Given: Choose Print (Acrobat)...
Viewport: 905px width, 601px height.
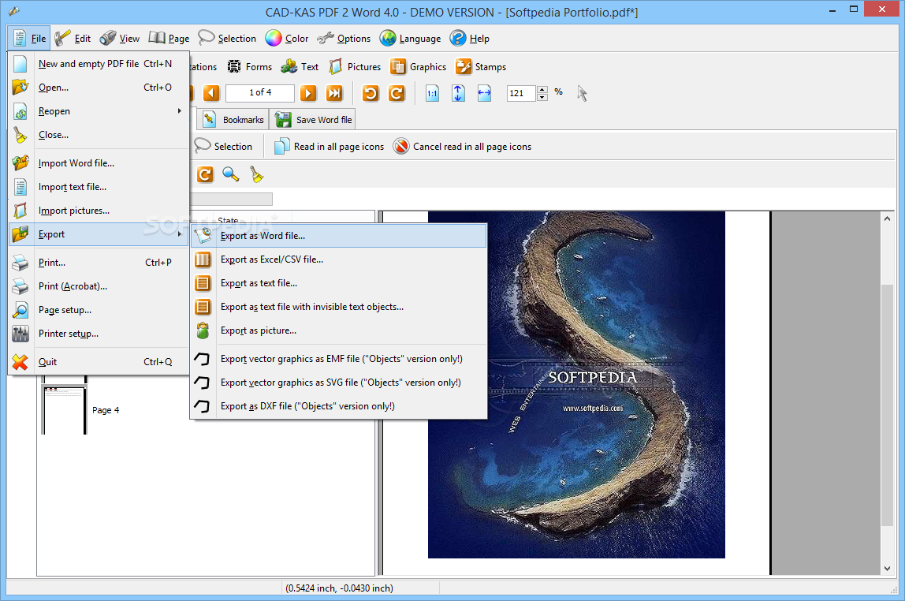Looking at the screenshot, I should point(99,286).
